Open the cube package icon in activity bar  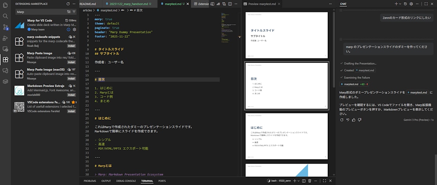click(x=5, y=82)
